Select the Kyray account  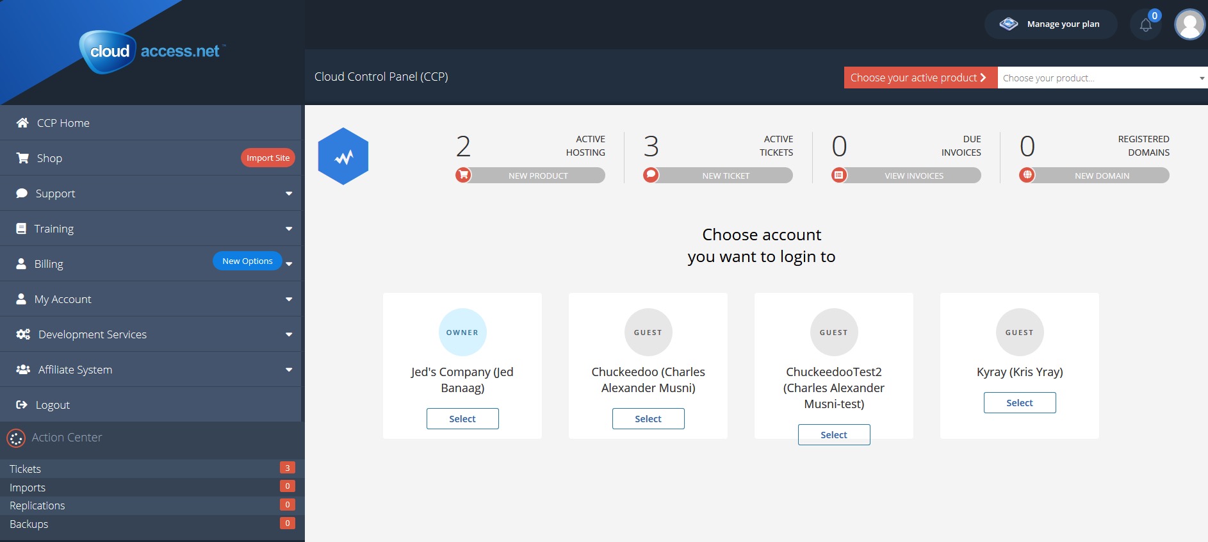pos(1020,402)
